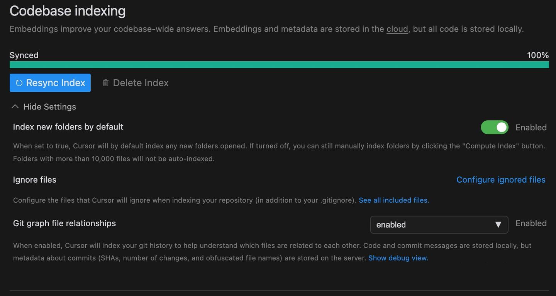
Task: Click the 100% sync percentage label
Action: point(537,55)
